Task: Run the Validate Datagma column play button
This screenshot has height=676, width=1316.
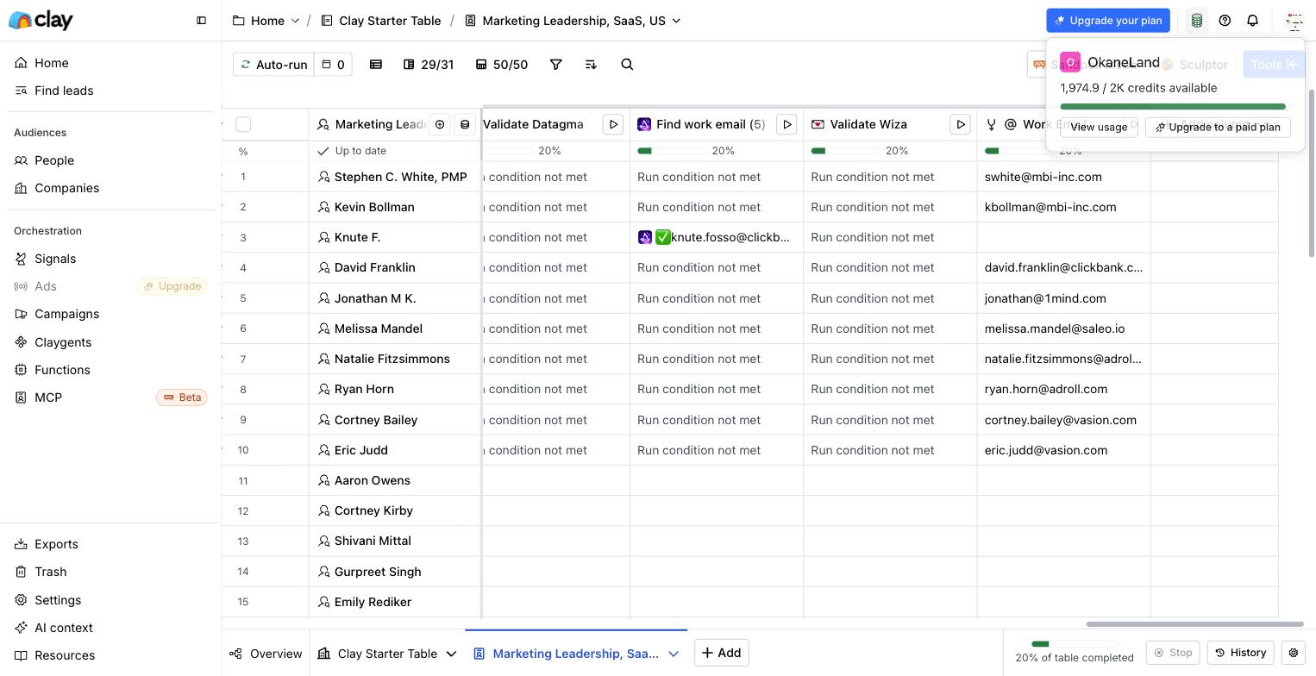Action: (613, 124)
